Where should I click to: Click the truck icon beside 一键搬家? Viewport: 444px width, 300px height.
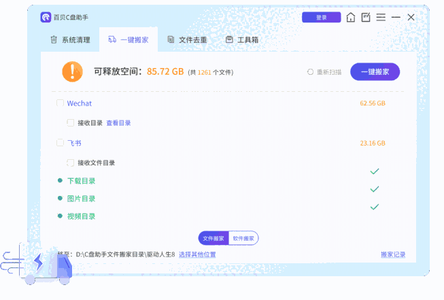click(x=112, y=39)
